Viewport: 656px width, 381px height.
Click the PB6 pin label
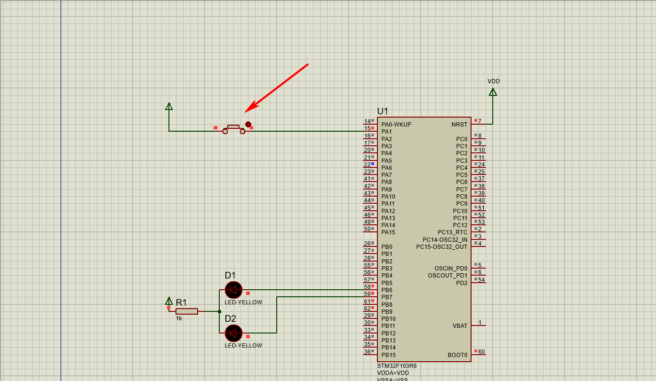387,290
